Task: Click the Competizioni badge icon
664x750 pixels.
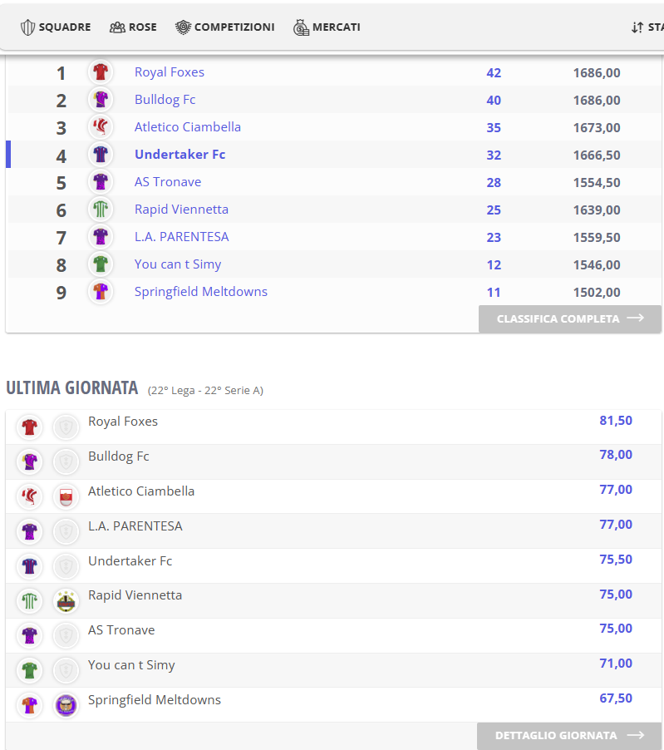Action: tap(183, 27)
